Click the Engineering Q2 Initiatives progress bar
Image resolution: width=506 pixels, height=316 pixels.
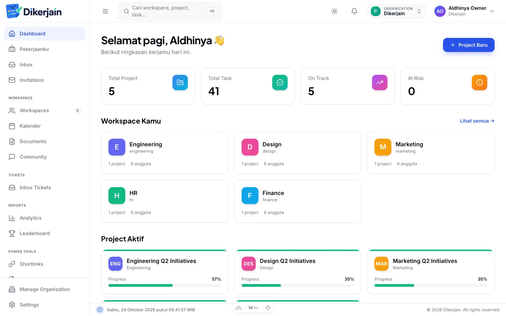tap(165, 286)
